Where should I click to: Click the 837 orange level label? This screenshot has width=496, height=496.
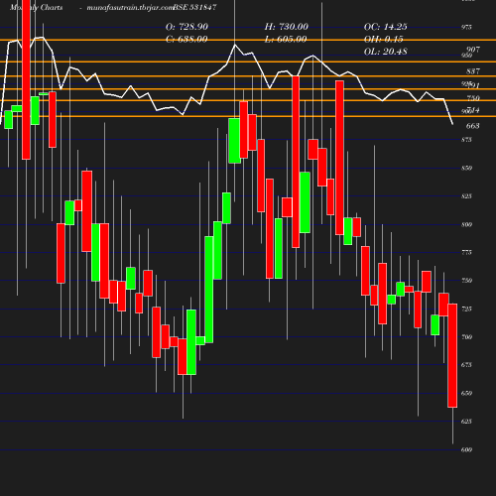click(x=473, y=71)
